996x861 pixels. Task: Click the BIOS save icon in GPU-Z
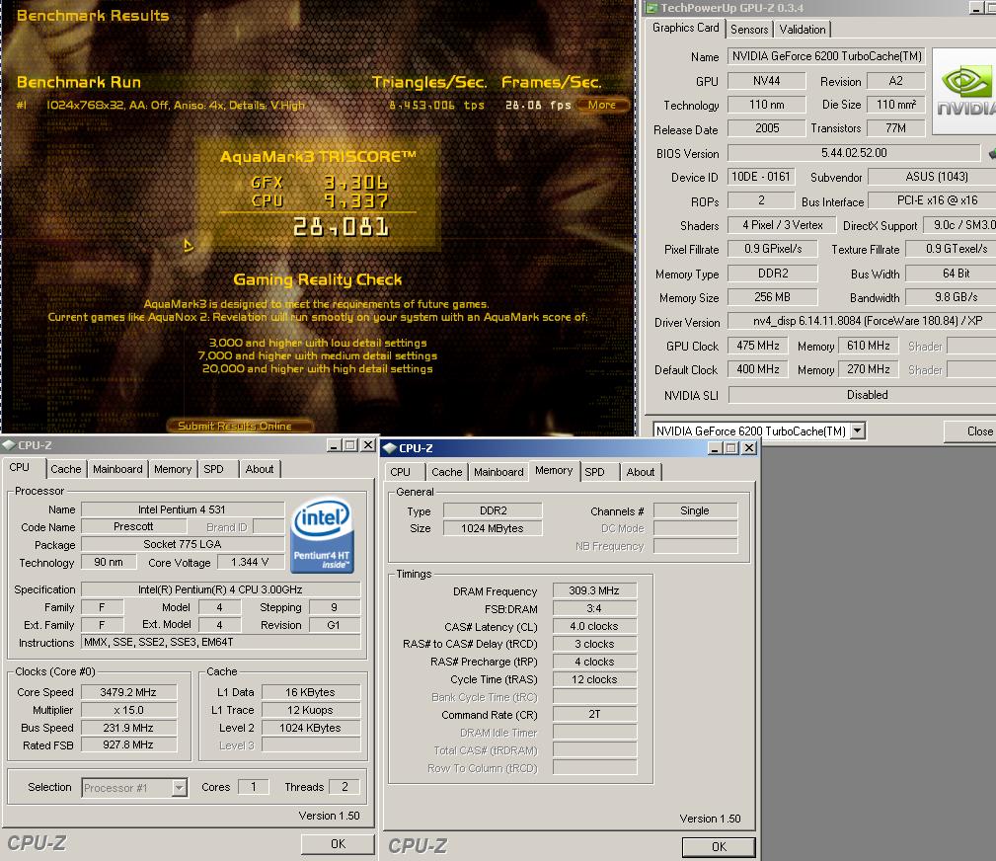tap(992, 153)
